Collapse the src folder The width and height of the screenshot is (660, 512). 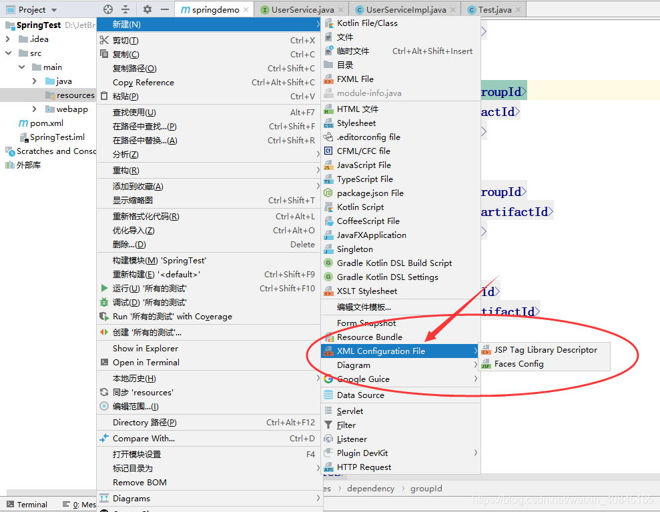pos(8,53)
